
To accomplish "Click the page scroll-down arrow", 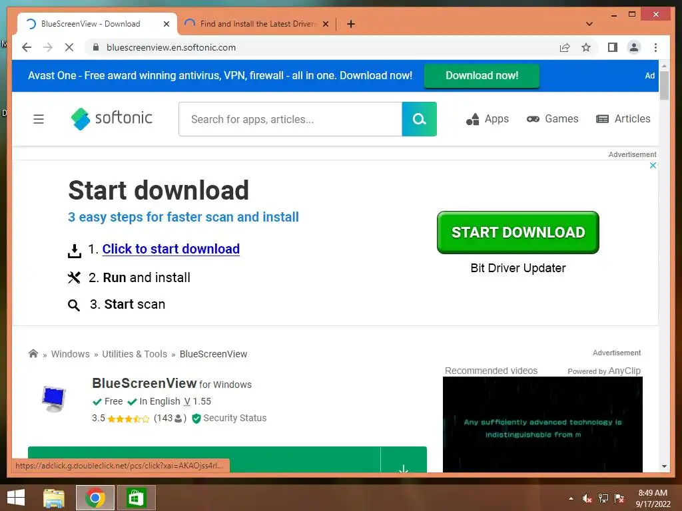I will click(664, 466).
